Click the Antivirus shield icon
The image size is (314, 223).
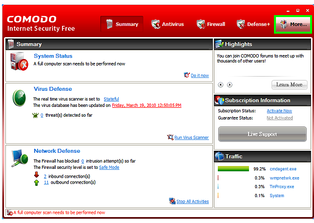point(156,24)
